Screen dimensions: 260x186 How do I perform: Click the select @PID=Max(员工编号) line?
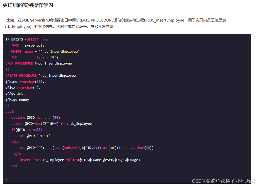(x=51, y=123)
